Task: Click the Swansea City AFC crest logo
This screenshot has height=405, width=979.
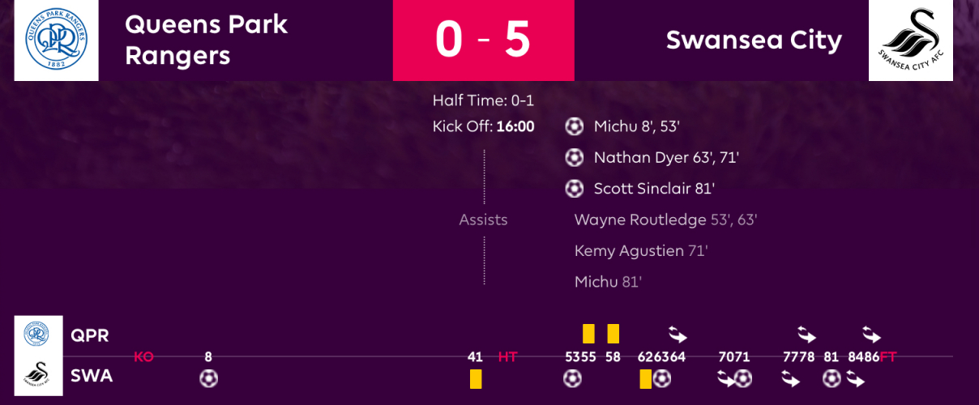Action: point(910,40)
